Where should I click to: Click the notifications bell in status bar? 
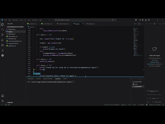[x=163, y=105]
